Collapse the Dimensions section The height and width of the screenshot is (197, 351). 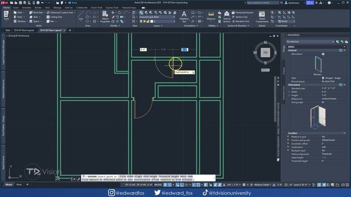[344, 85]
